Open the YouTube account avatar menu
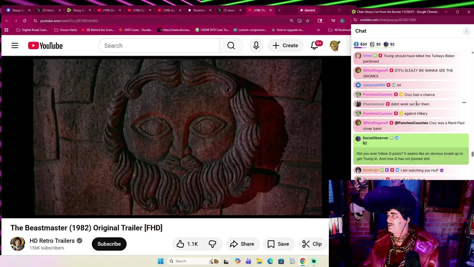Screen dimensions: 474x267 [335, 46]
